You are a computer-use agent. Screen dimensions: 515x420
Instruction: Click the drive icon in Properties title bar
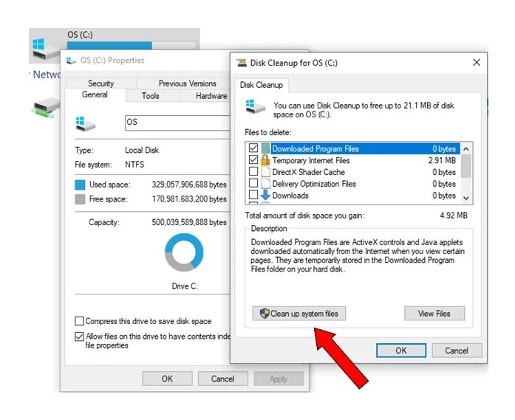[x=71, y=61]
